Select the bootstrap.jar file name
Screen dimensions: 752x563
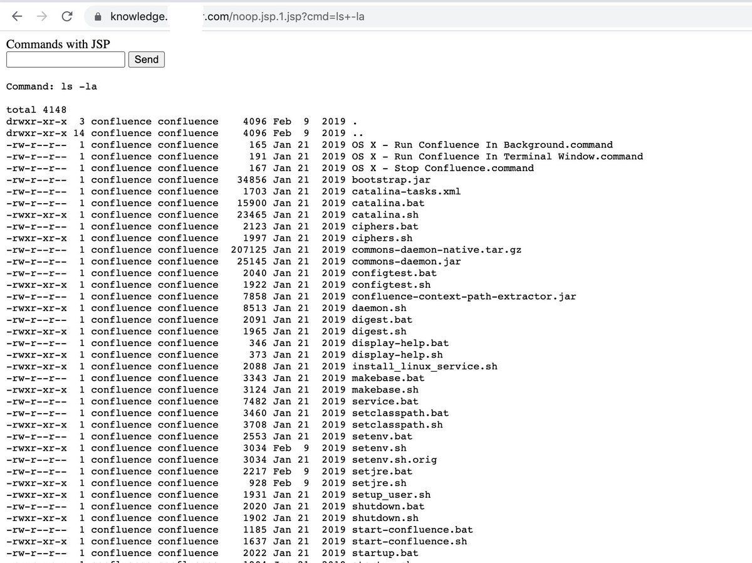[x=392, y=180]
